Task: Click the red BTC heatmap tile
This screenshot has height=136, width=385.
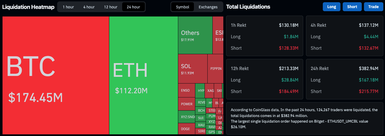Action: (x=55, y=75)
